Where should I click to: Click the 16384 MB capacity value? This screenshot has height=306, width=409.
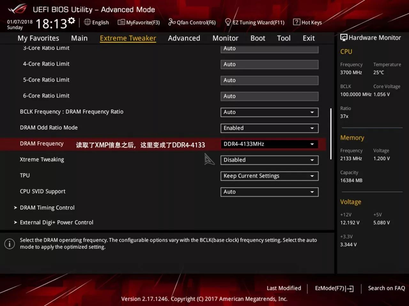pyautogui.click(x=351, y=181)
